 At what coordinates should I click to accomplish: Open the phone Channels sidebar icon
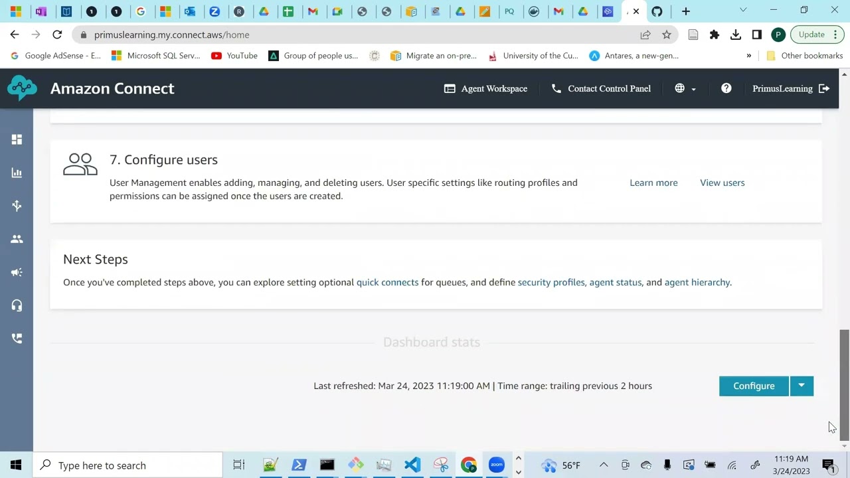click(x=17, y=339)
